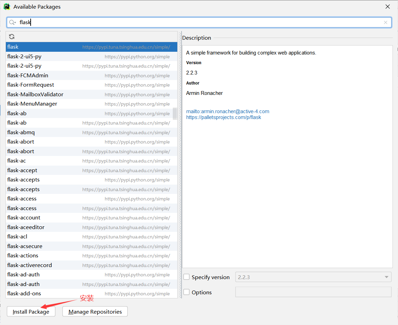The width and height of the screenshot is (398, 325).
Task: Select flask-ab from the tsinghua mirror
Action: click(91, 123)
